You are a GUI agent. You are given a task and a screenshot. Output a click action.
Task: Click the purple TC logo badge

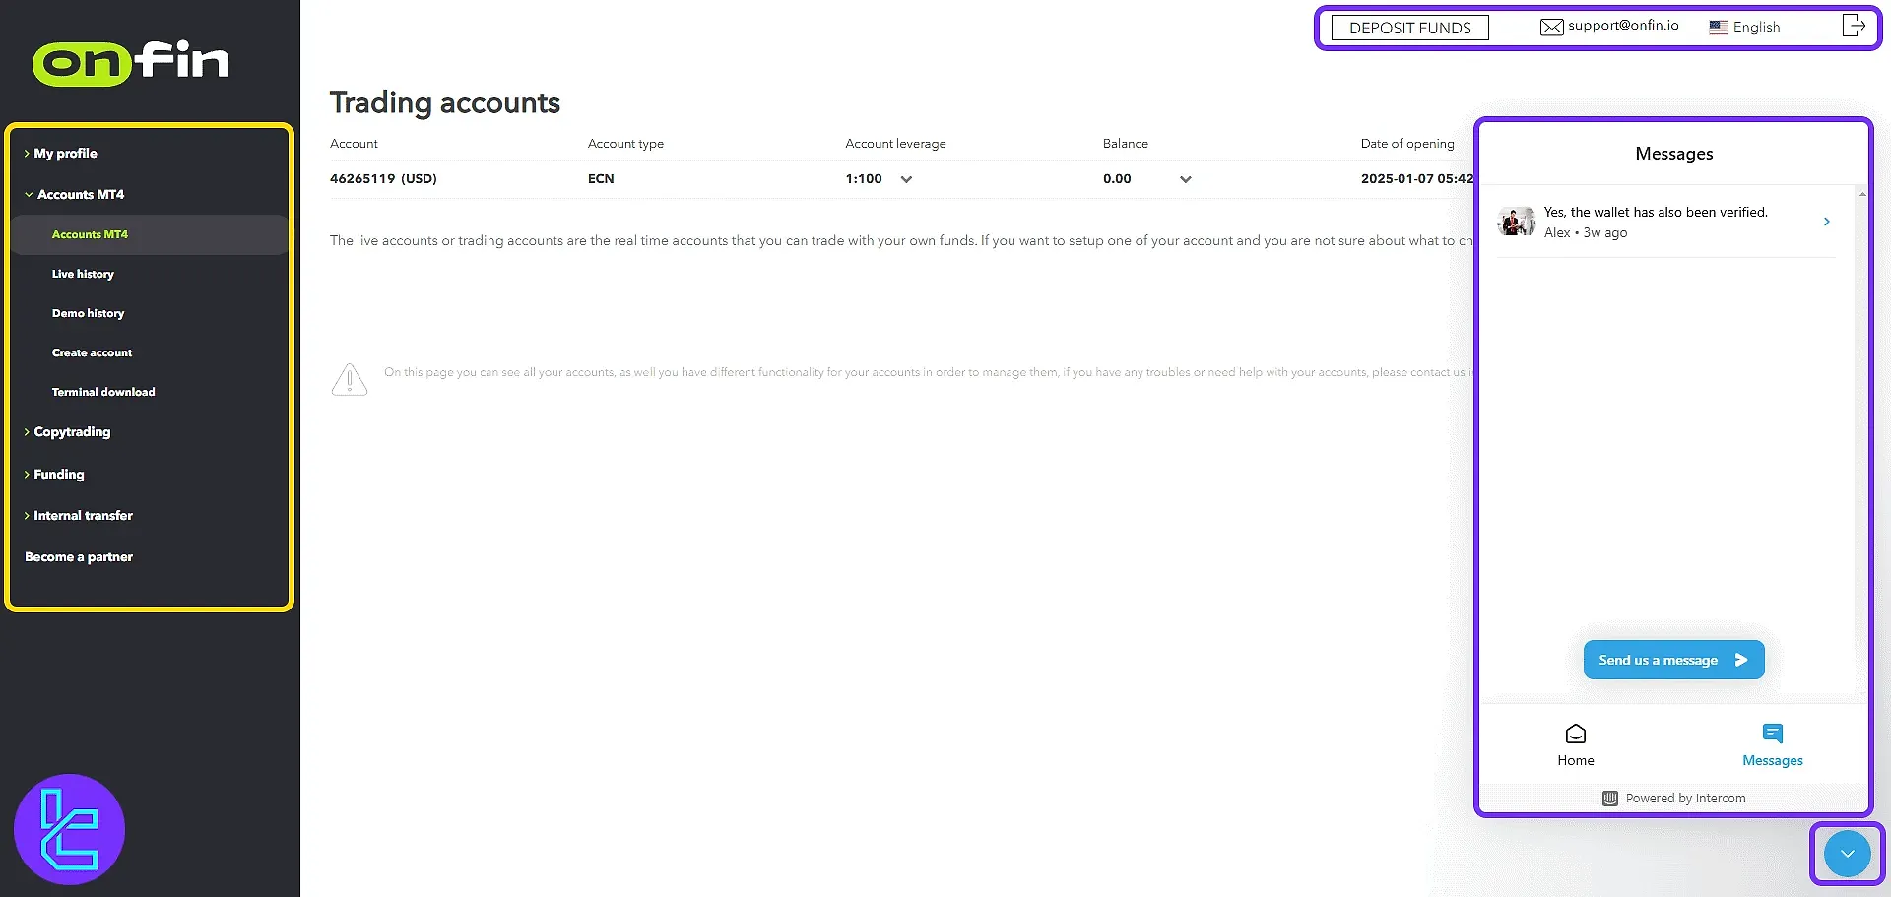[x=69, y=829]
